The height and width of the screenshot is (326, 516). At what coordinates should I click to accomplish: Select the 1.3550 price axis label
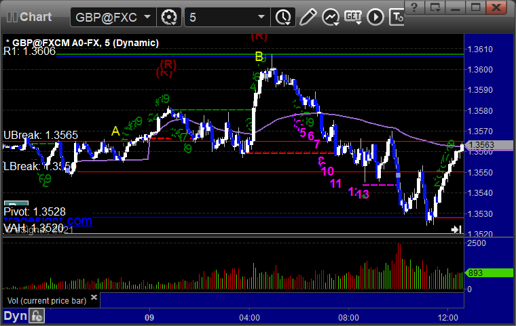[x=480, y=173]
